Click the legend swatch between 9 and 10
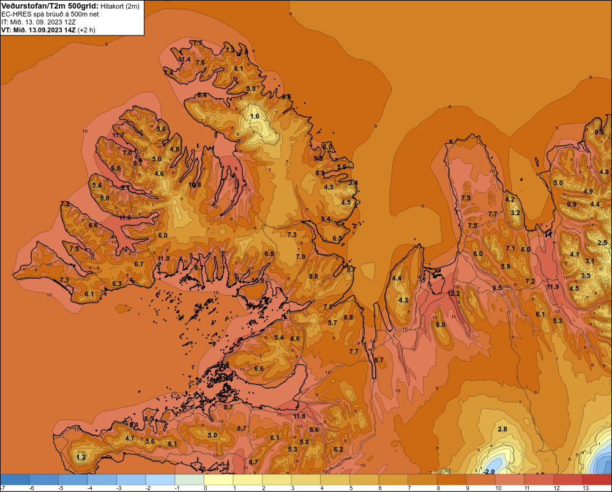 pyautogui.click(x=480, y=480)
